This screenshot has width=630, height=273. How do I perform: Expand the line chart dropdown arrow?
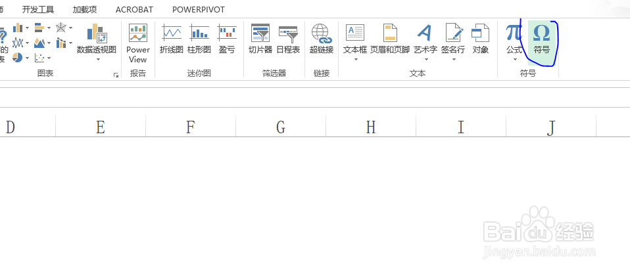[27, 43]
